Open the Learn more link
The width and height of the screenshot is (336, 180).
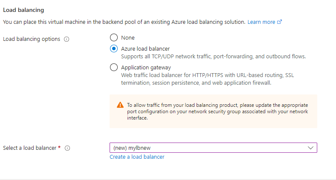(261, 22)
